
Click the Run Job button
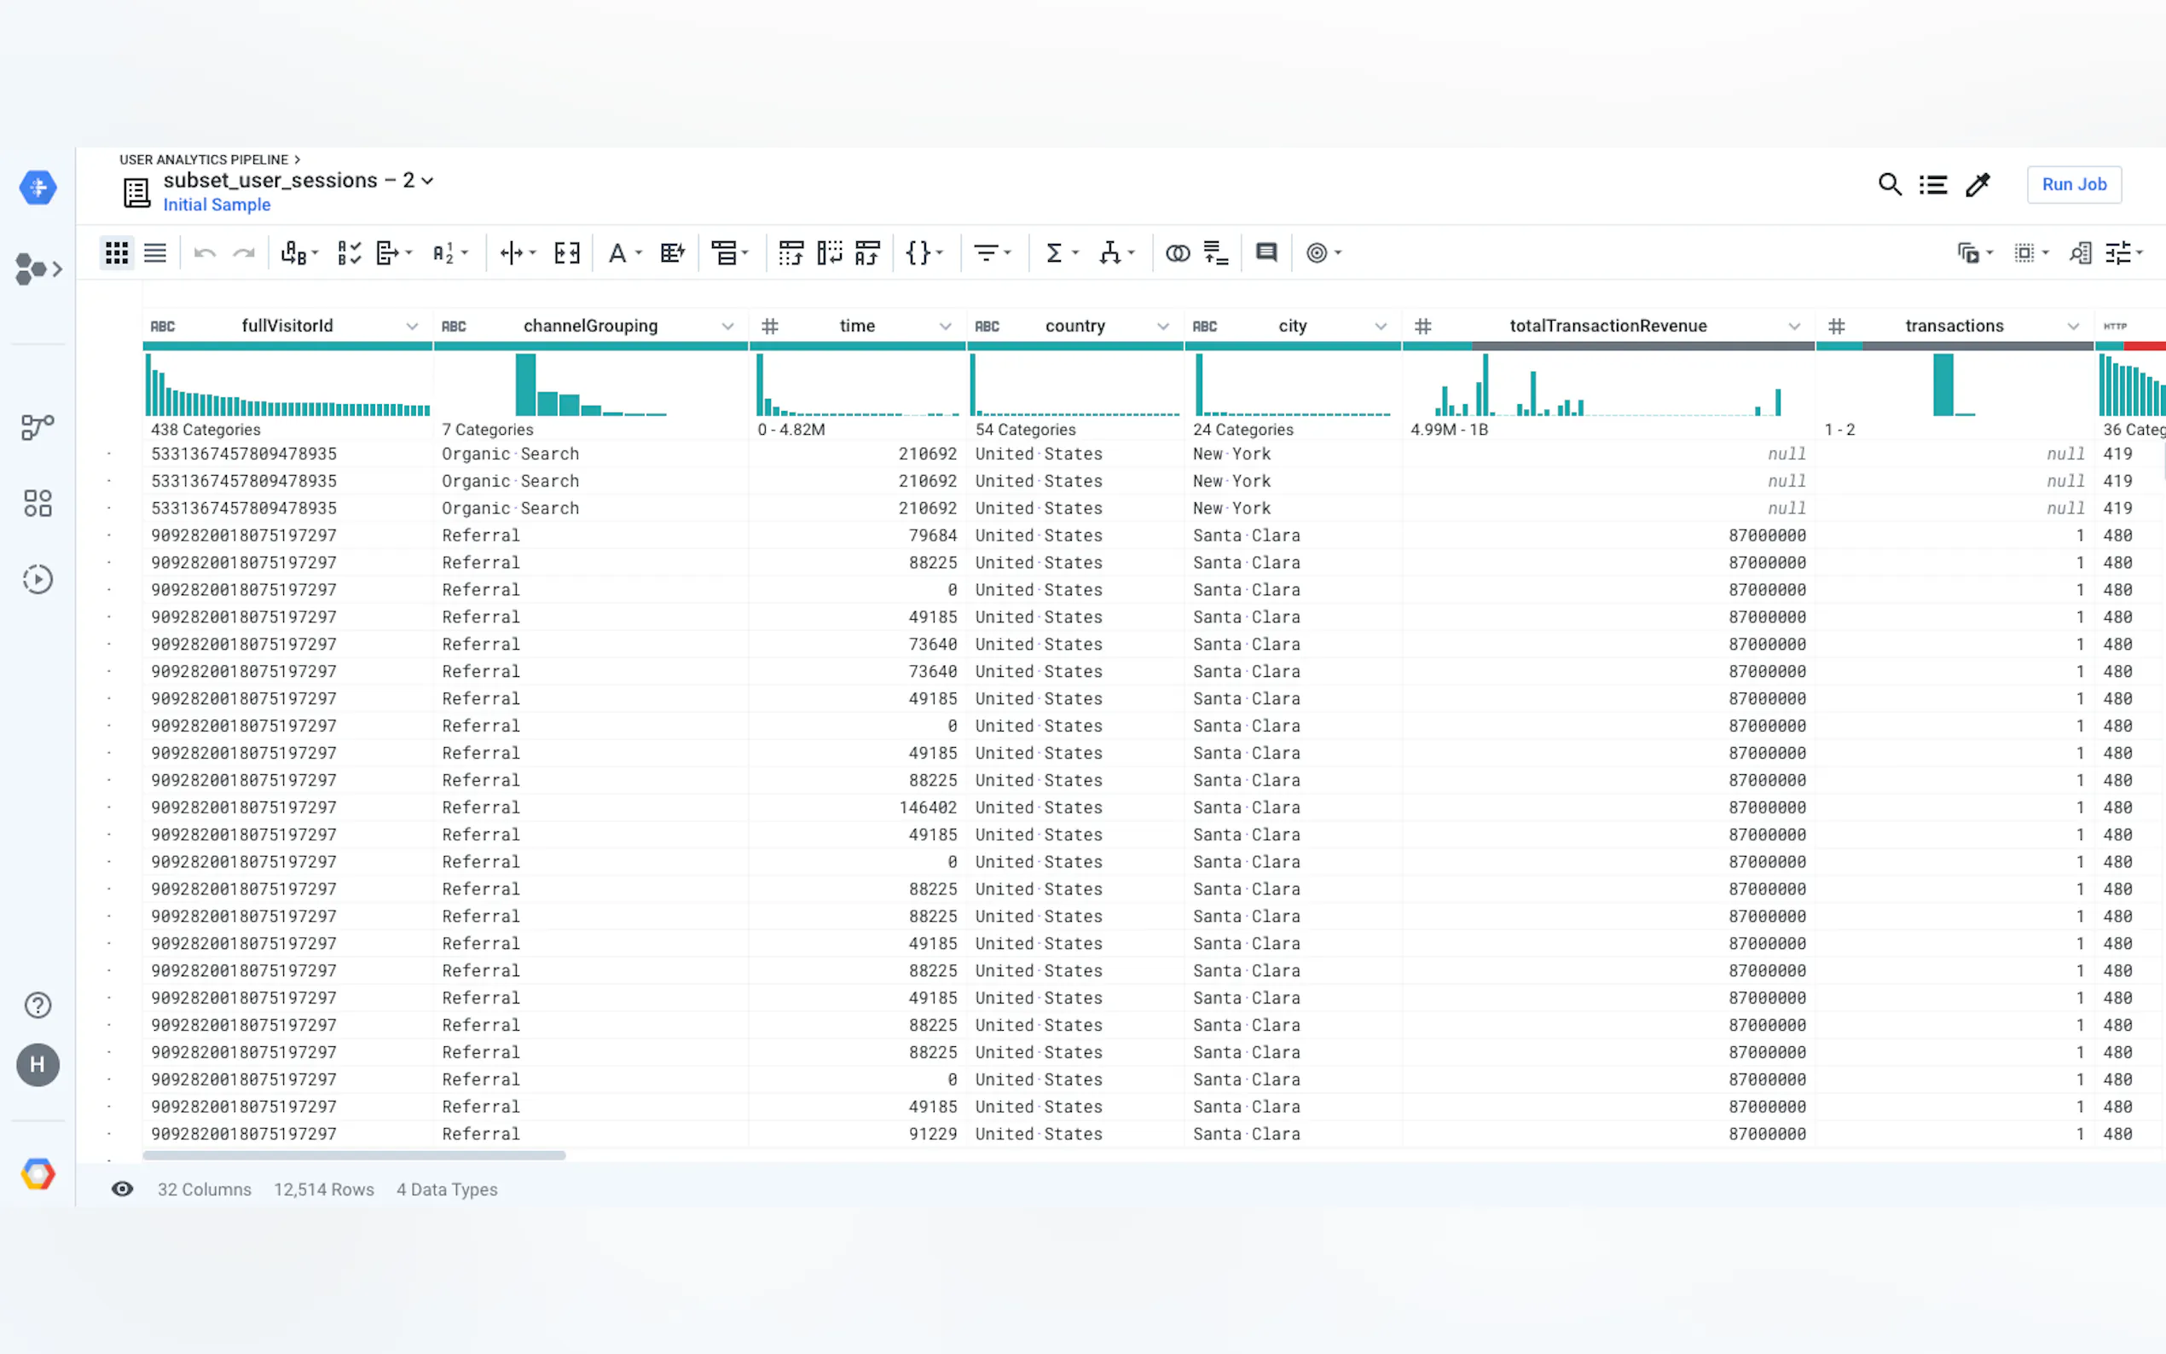pos(2074,184)
